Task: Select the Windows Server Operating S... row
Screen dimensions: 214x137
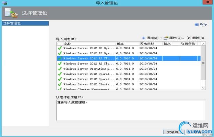Action: (x=129, y=69)
